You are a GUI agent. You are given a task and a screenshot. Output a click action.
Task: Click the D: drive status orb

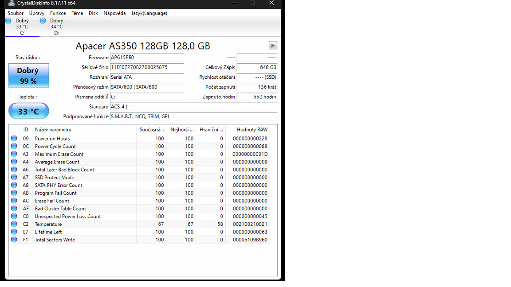coord(43,21)
